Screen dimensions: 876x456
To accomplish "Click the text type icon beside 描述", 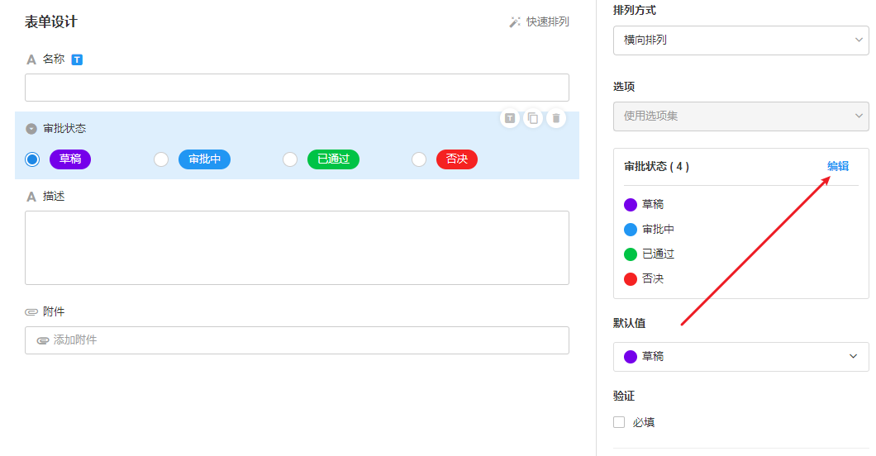I will 31,197.
